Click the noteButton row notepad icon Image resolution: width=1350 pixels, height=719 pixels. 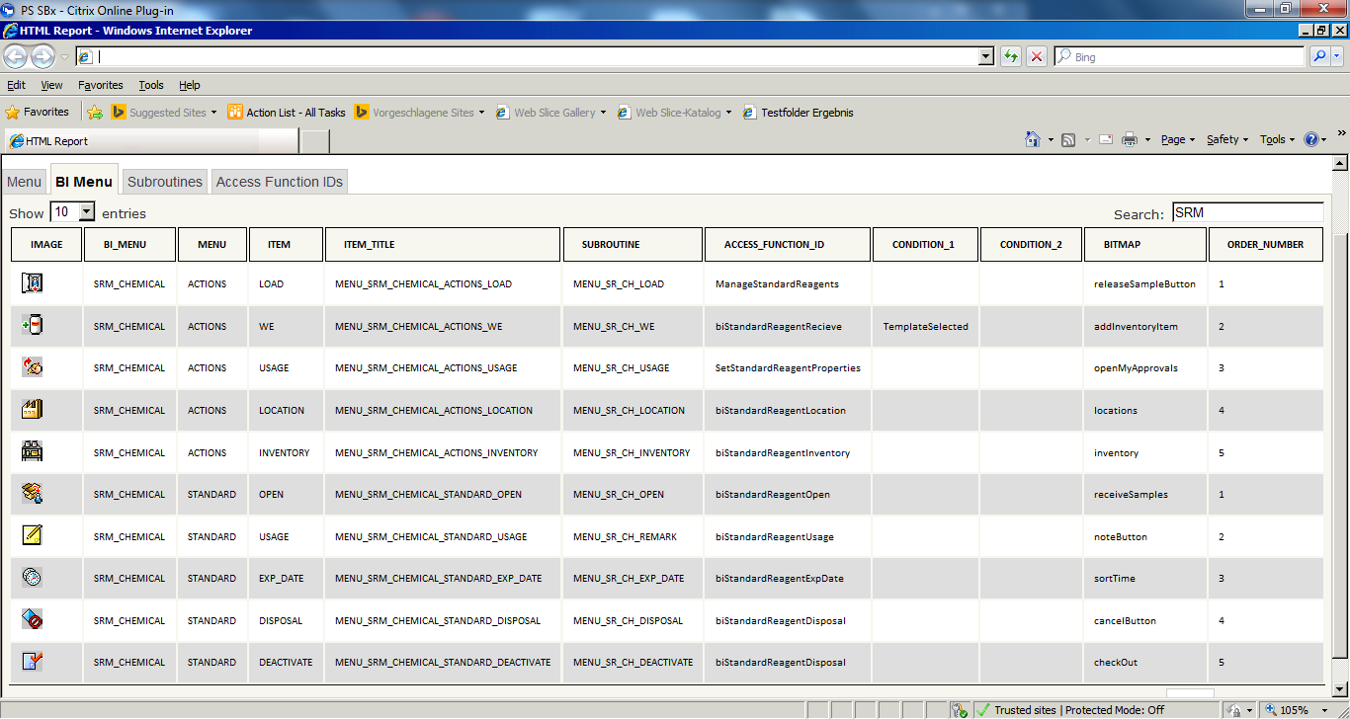[33, 536]
